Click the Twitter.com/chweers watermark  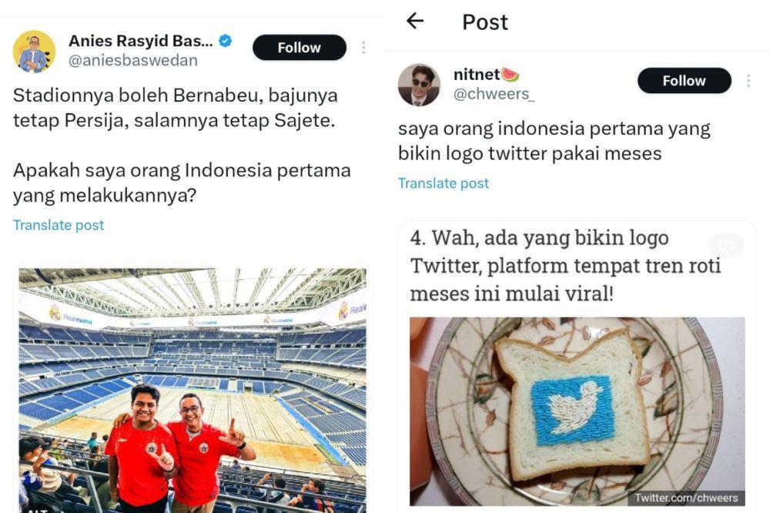point(686,498)
